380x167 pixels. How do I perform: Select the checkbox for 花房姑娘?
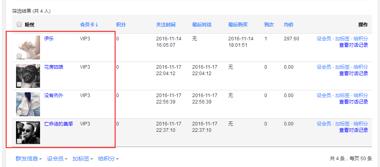click(19, 84)
